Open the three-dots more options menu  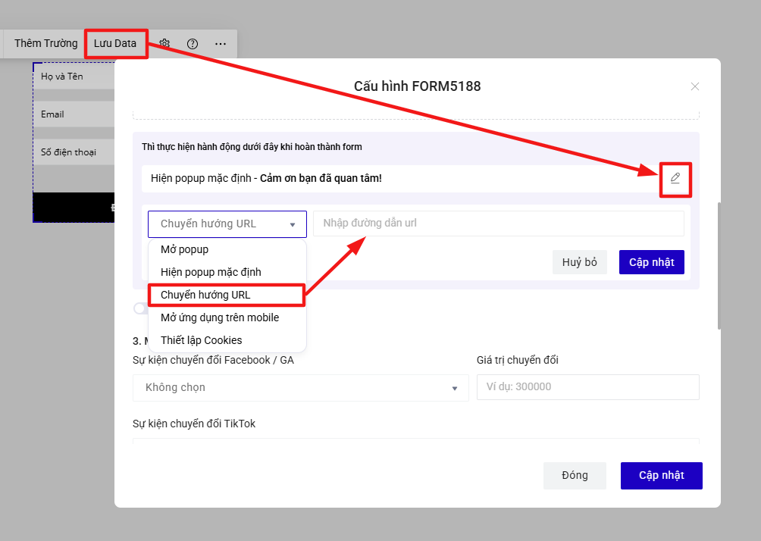(x=221, y=44)
